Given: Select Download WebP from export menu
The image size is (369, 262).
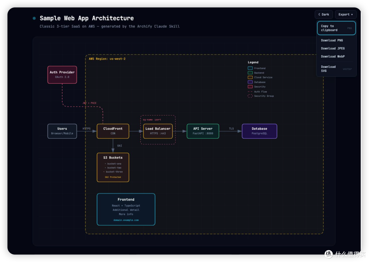Looking at the screenshot, I should coord(336,56).
